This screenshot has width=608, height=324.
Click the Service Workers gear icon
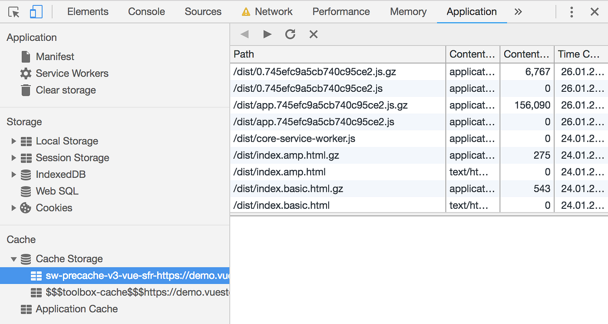click(x=25, y=73)
